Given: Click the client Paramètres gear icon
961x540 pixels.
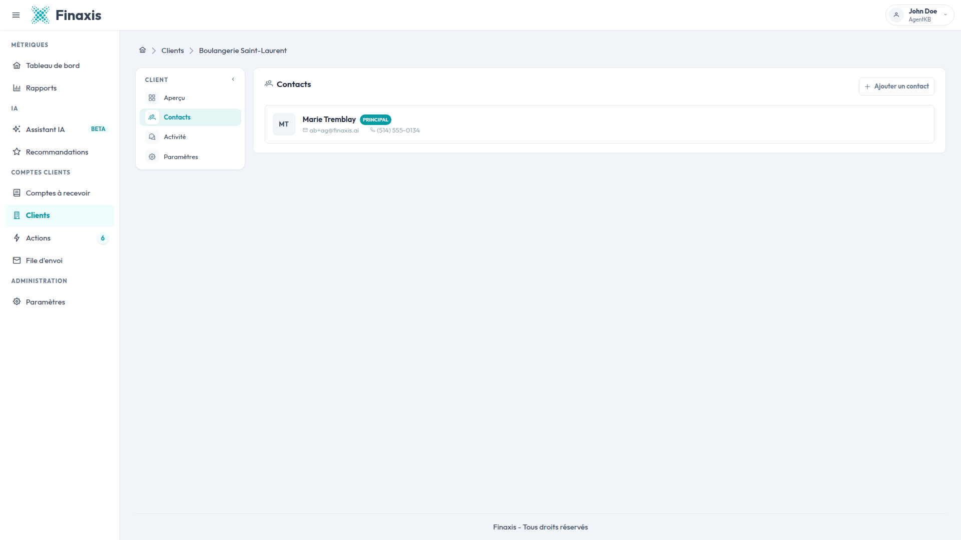Looking at the screenshot, I should [152, 156].
